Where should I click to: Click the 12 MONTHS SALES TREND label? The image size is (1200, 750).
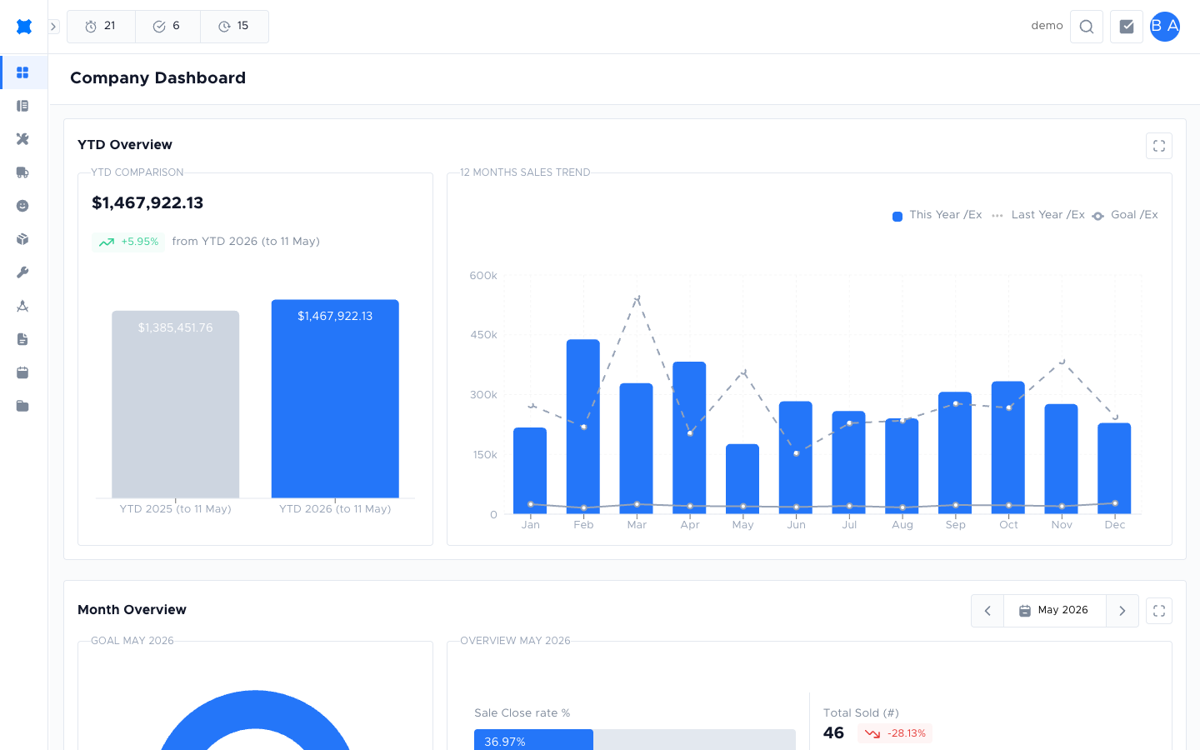coord(525,172)
